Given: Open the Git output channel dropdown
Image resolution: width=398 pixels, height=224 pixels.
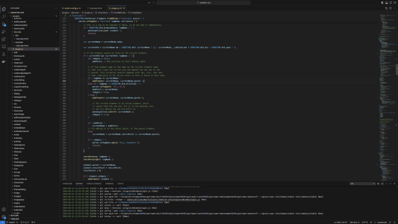Looking at the screenshot, I should (x=362, y=184).
